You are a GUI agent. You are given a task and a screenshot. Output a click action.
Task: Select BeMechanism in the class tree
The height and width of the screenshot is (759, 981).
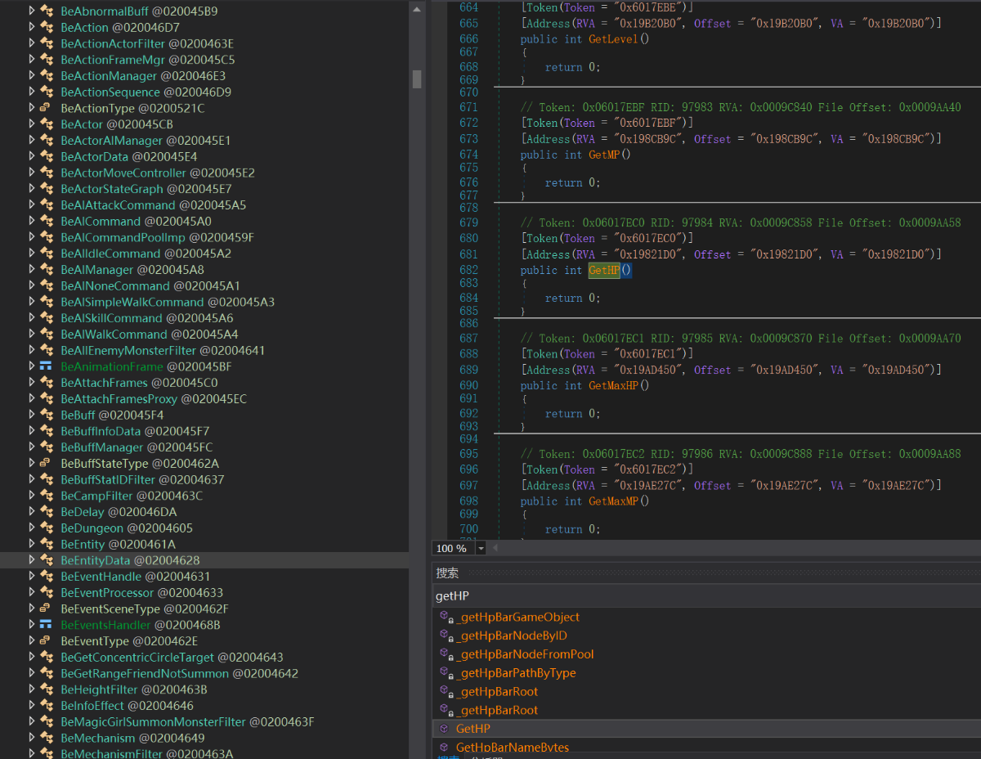97,738
